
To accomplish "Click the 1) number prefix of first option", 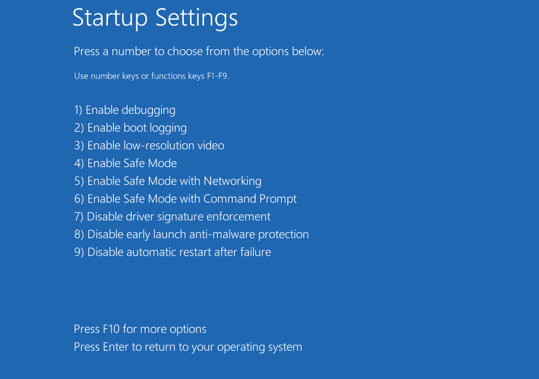I will pos(78,110).
